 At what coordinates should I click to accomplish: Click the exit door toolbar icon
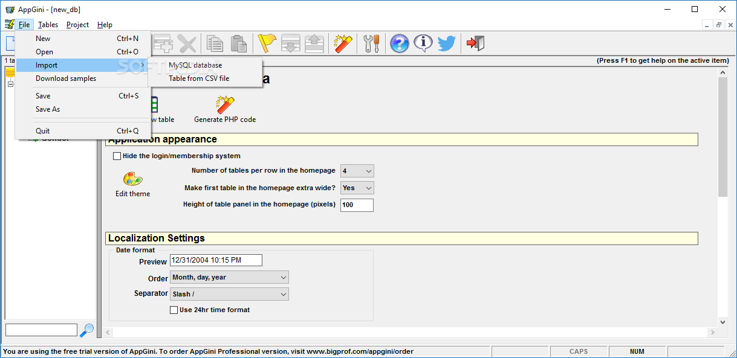tap(475, 43)
